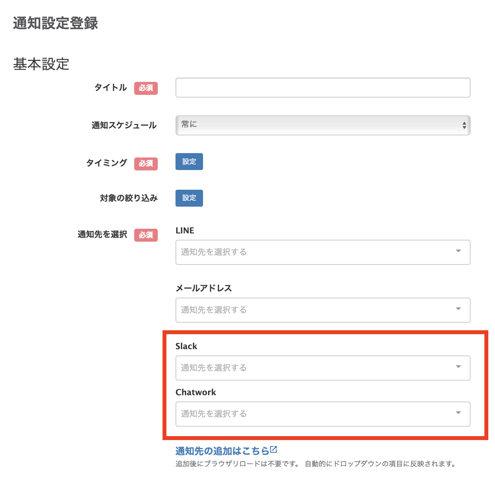495x481 pixels.
Task: Click the 必須 badge beside タイミング
Action: coord(146,164)
